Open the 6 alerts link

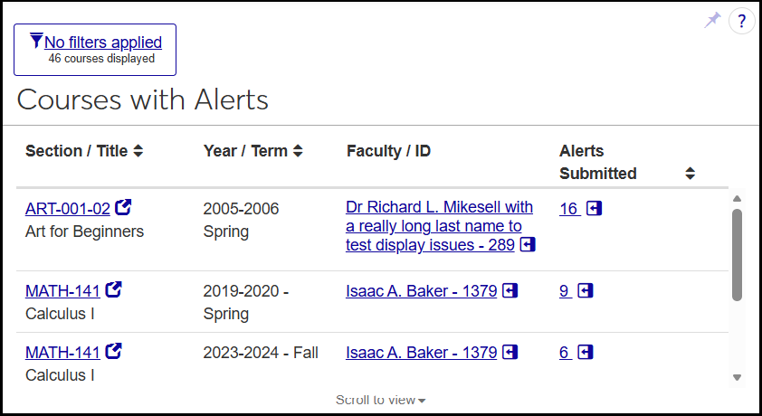click(x=564, y=353)
